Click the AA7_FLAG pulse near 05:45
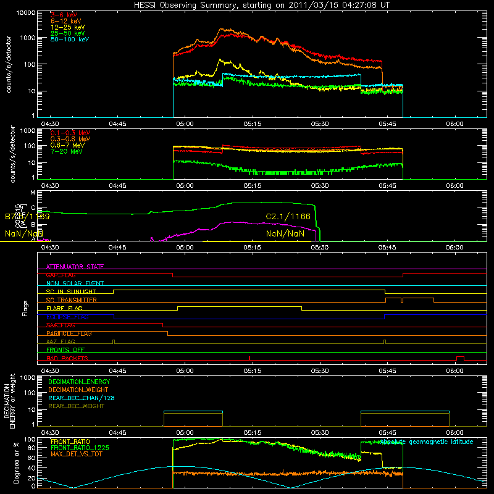Viewport: 494px width, 494px height. (x=385, y=342)
